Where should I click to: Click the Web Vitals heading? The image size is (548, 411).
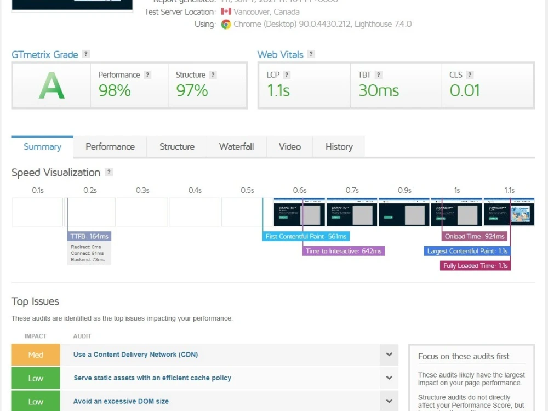(x=280, y=54)
